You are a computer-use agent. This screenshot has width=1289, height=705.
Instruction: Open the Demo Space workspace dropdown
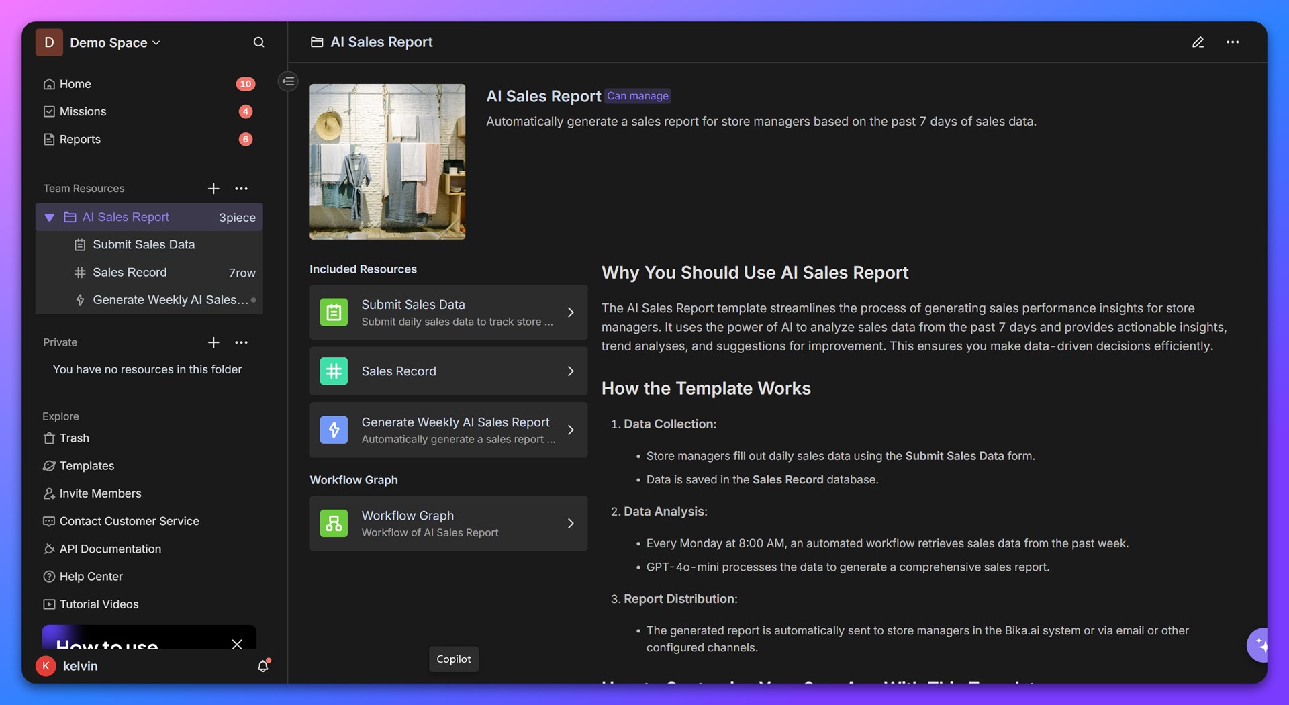point(115,42)
